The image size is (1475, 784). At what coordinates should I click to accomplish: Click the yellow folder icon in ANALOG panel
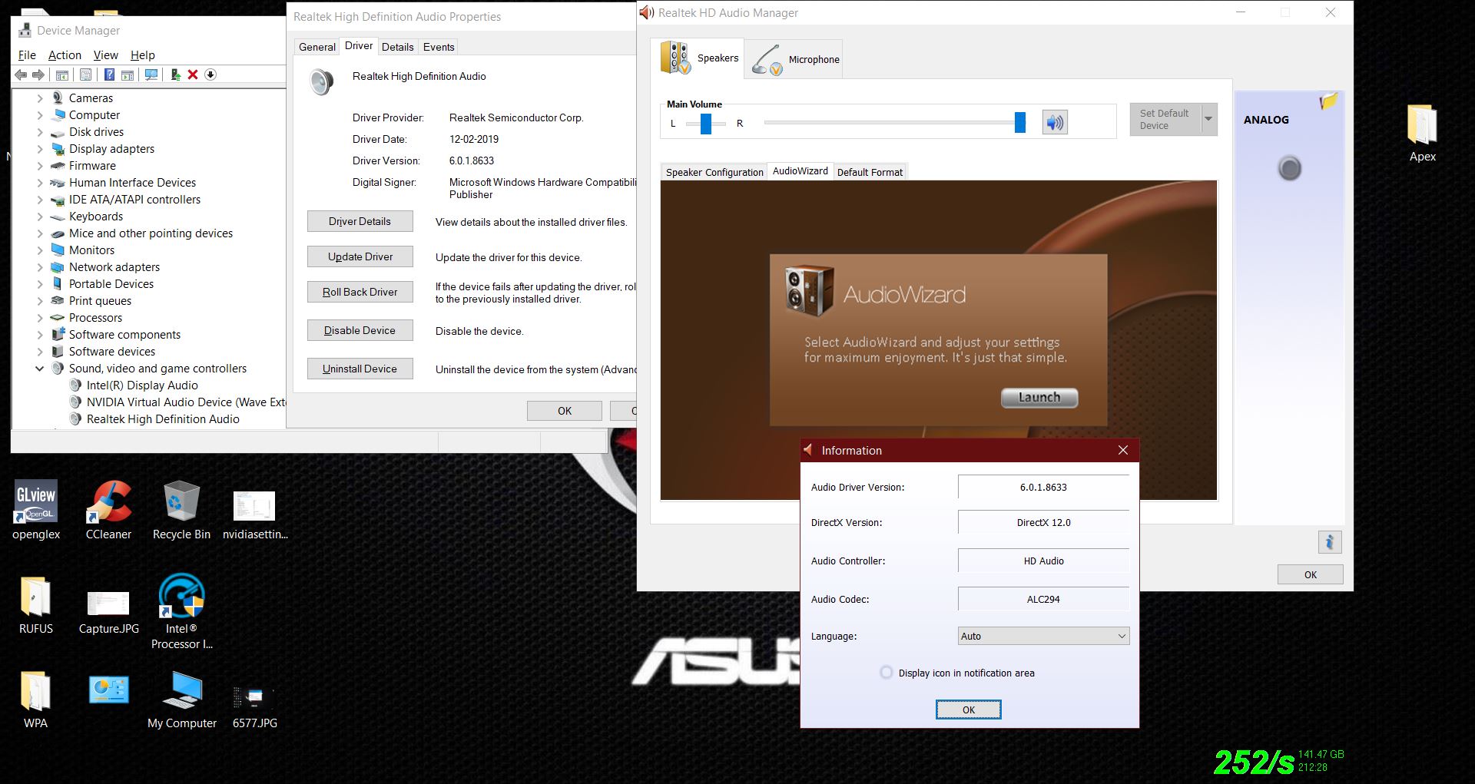(x=1328, y=101)
